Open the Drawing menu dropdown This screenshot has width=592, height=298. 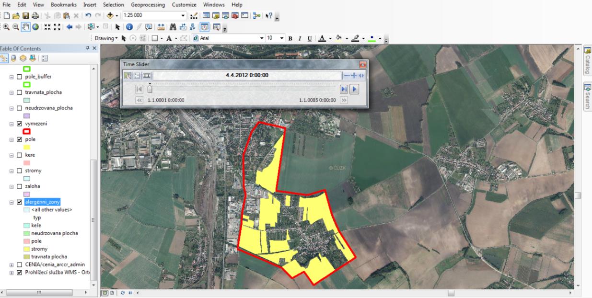point(105,37)
